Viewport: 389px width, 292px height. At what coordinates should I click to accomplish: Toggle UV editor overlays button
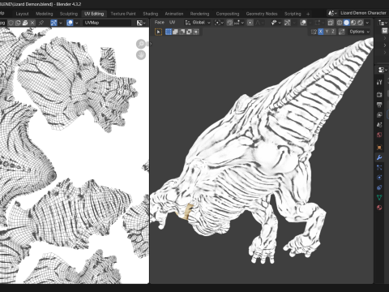tap(70, 23)
